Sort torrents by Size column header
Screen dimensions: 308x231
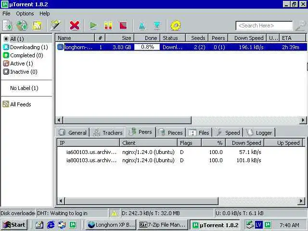pyautogui.click(x=120, y=38)
